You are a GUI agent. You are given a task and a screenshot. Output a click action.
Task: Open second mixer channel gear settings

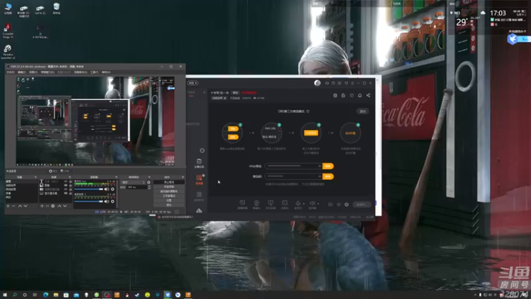coord(112,201)
